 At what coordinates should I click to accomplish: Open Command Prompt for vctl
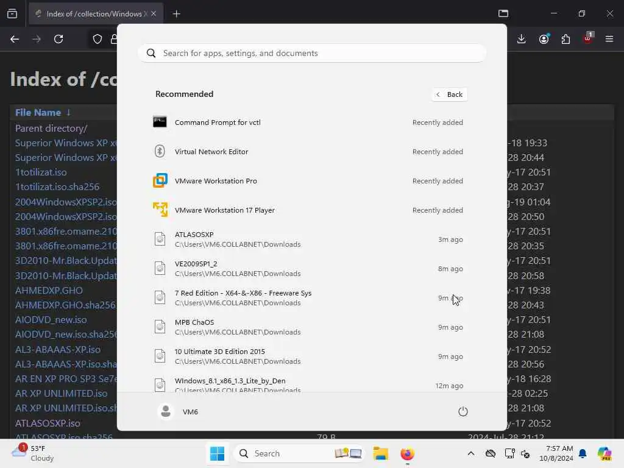click(309, 122)
